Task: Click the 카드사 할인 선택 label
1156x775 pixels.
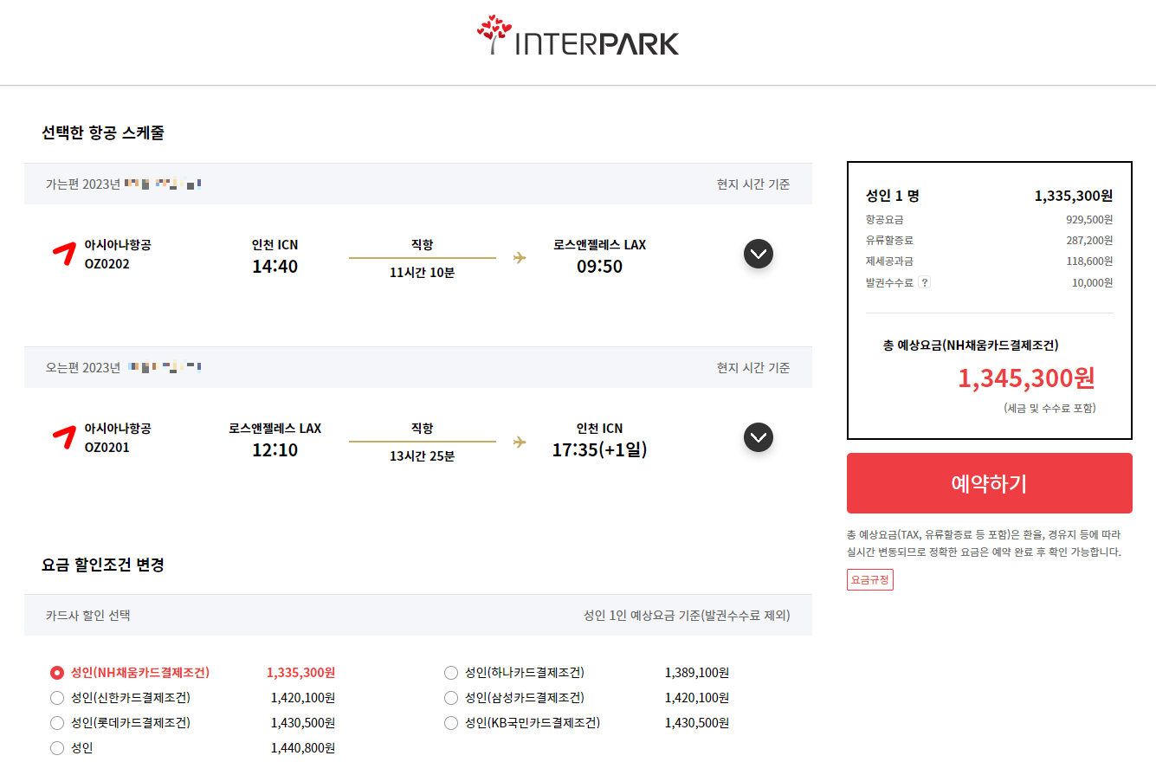Action: (x=88, y=616)
